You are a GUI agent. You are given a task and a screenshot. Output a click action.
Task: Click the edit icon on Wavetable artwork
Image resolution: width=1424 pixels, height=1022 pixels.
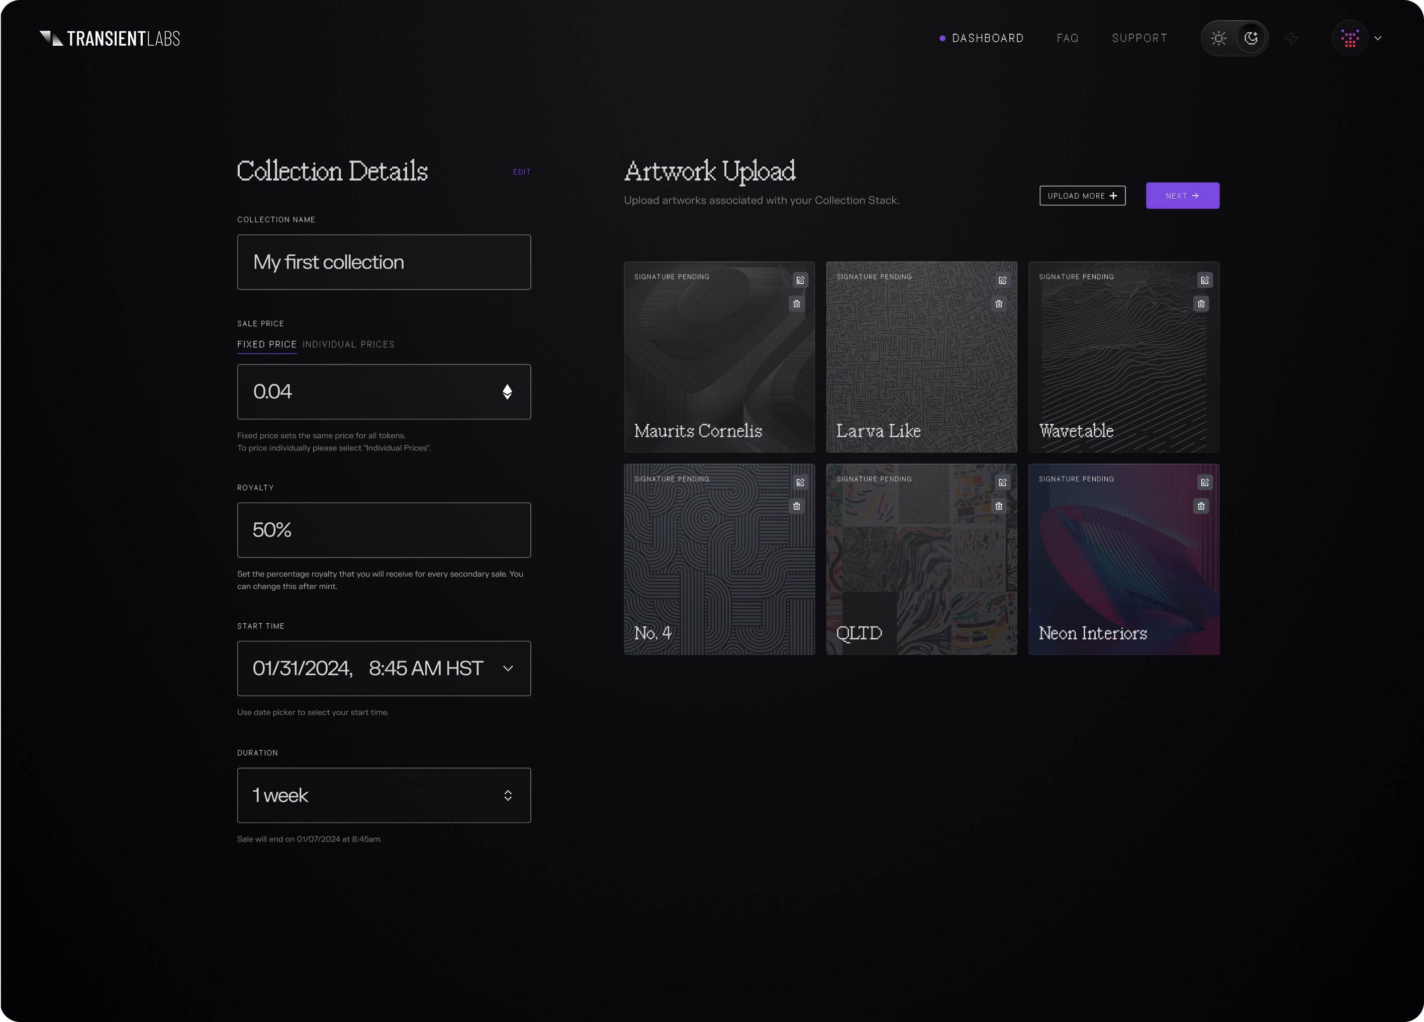click(x=1204, y=280)
